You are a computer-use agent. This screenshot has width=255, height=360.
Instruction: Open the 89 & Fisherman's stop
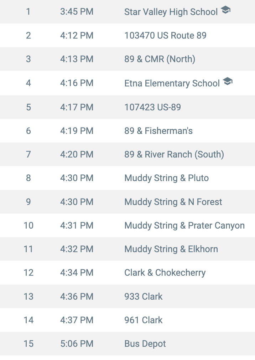point(158,131)
